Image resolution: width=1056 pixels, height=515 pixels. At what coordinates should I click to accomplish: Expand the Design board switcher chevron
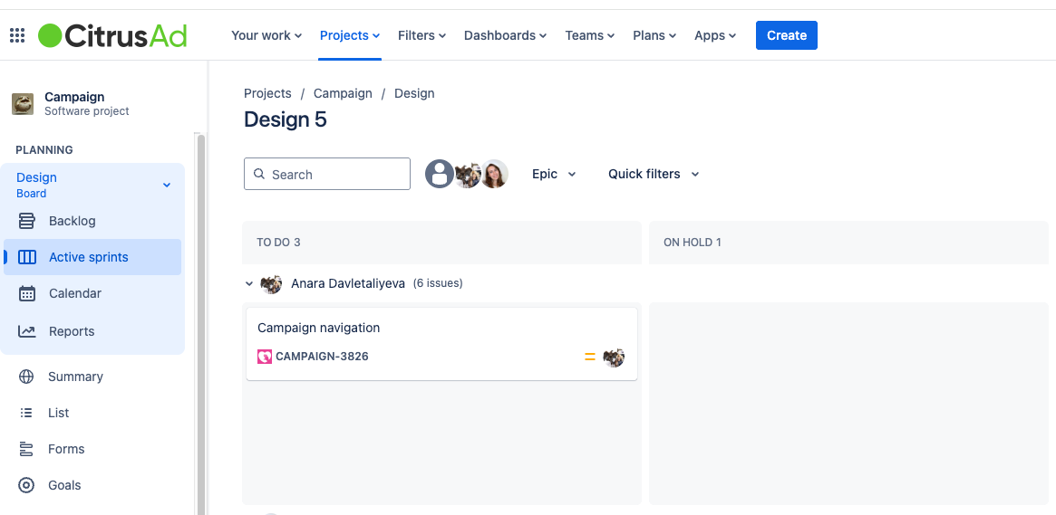tap(167, 185)
